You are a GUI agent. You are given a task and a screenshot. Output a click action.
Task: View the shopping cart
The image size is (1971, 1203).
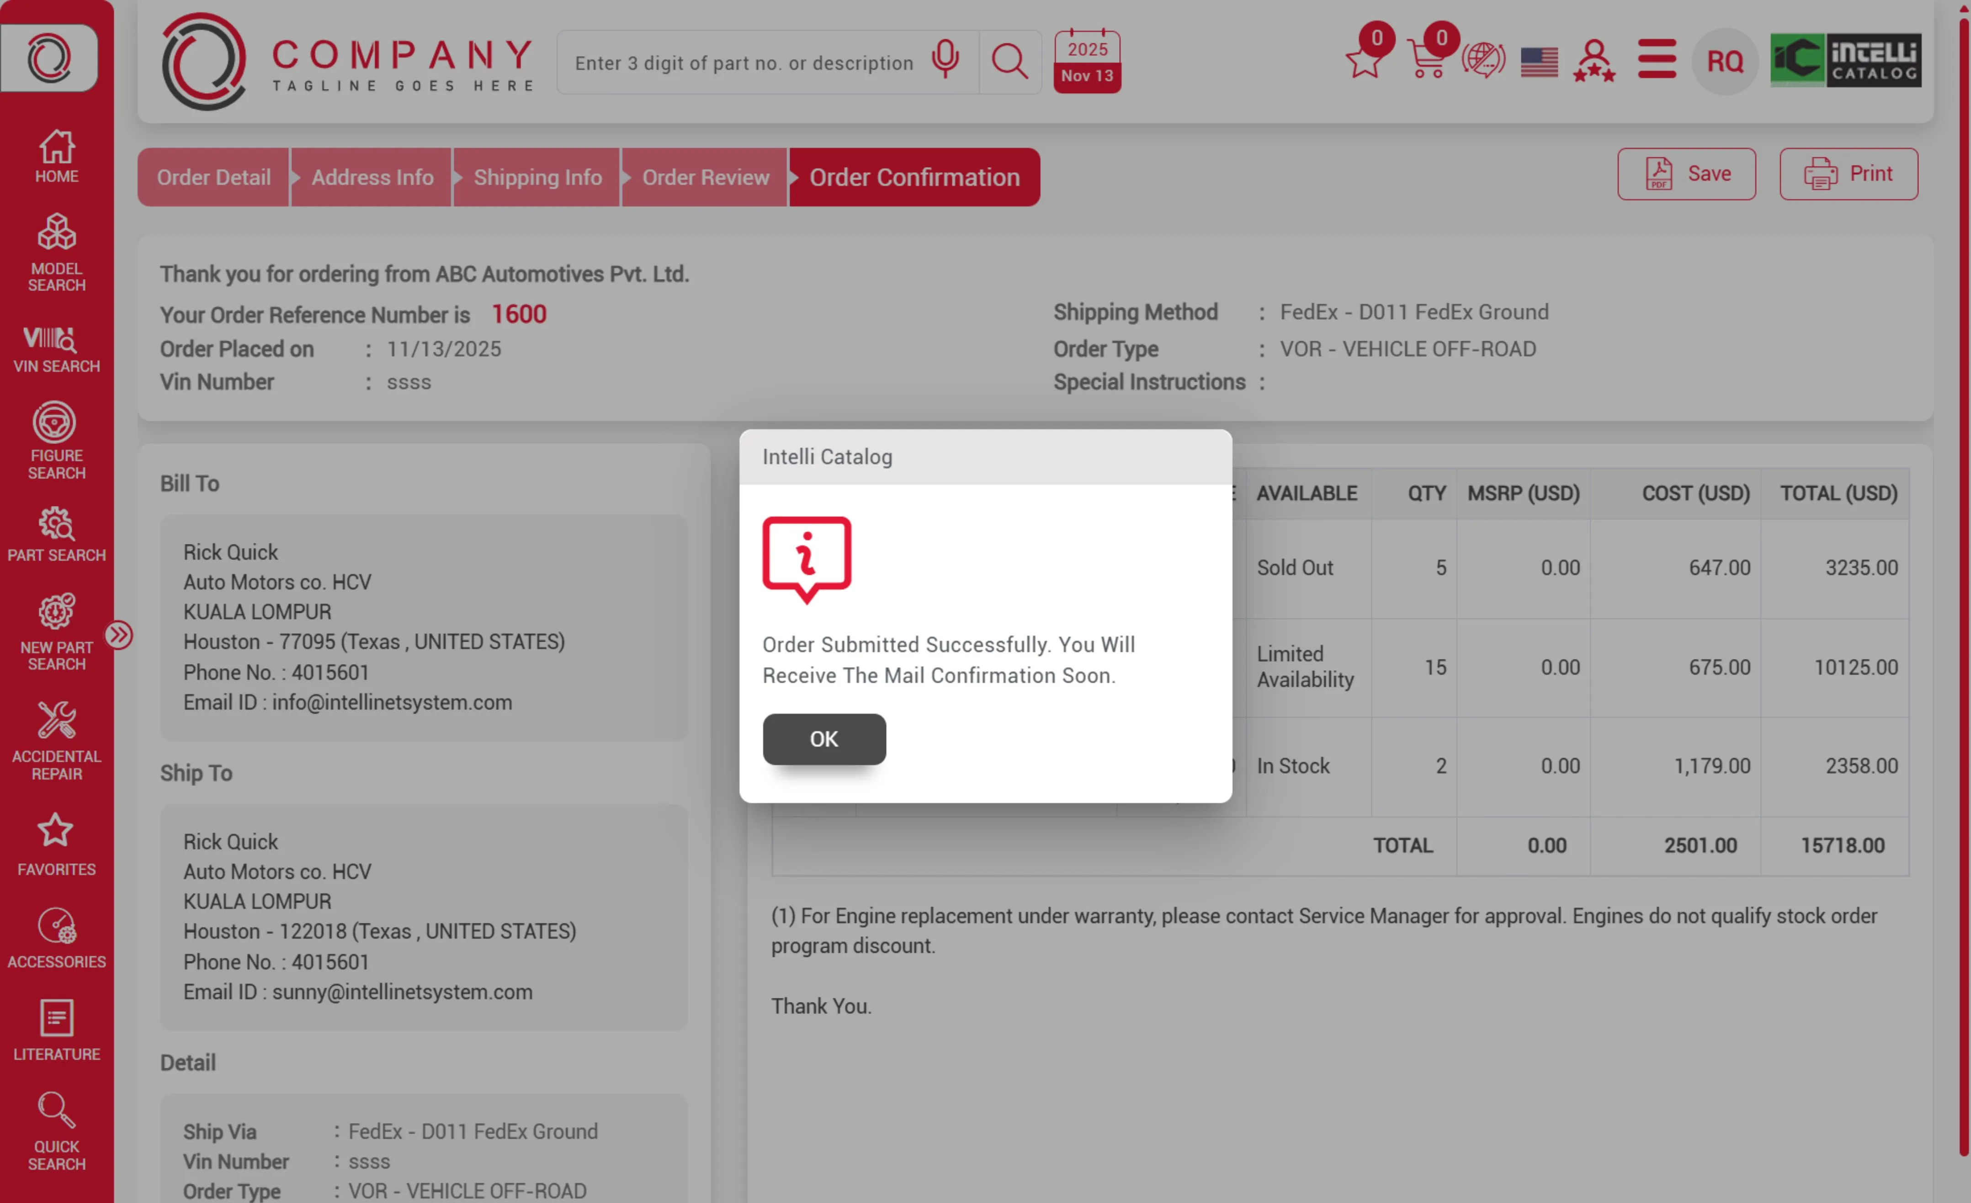point(1428,60)
